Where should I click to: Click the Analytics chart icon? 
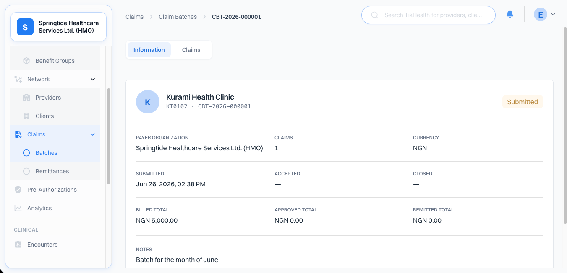(18, 208)
